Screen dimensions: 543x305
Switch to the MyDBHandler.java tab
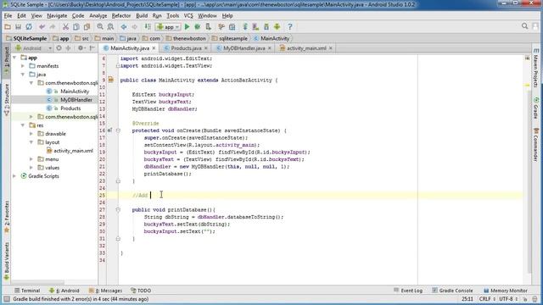pos(244,48)
